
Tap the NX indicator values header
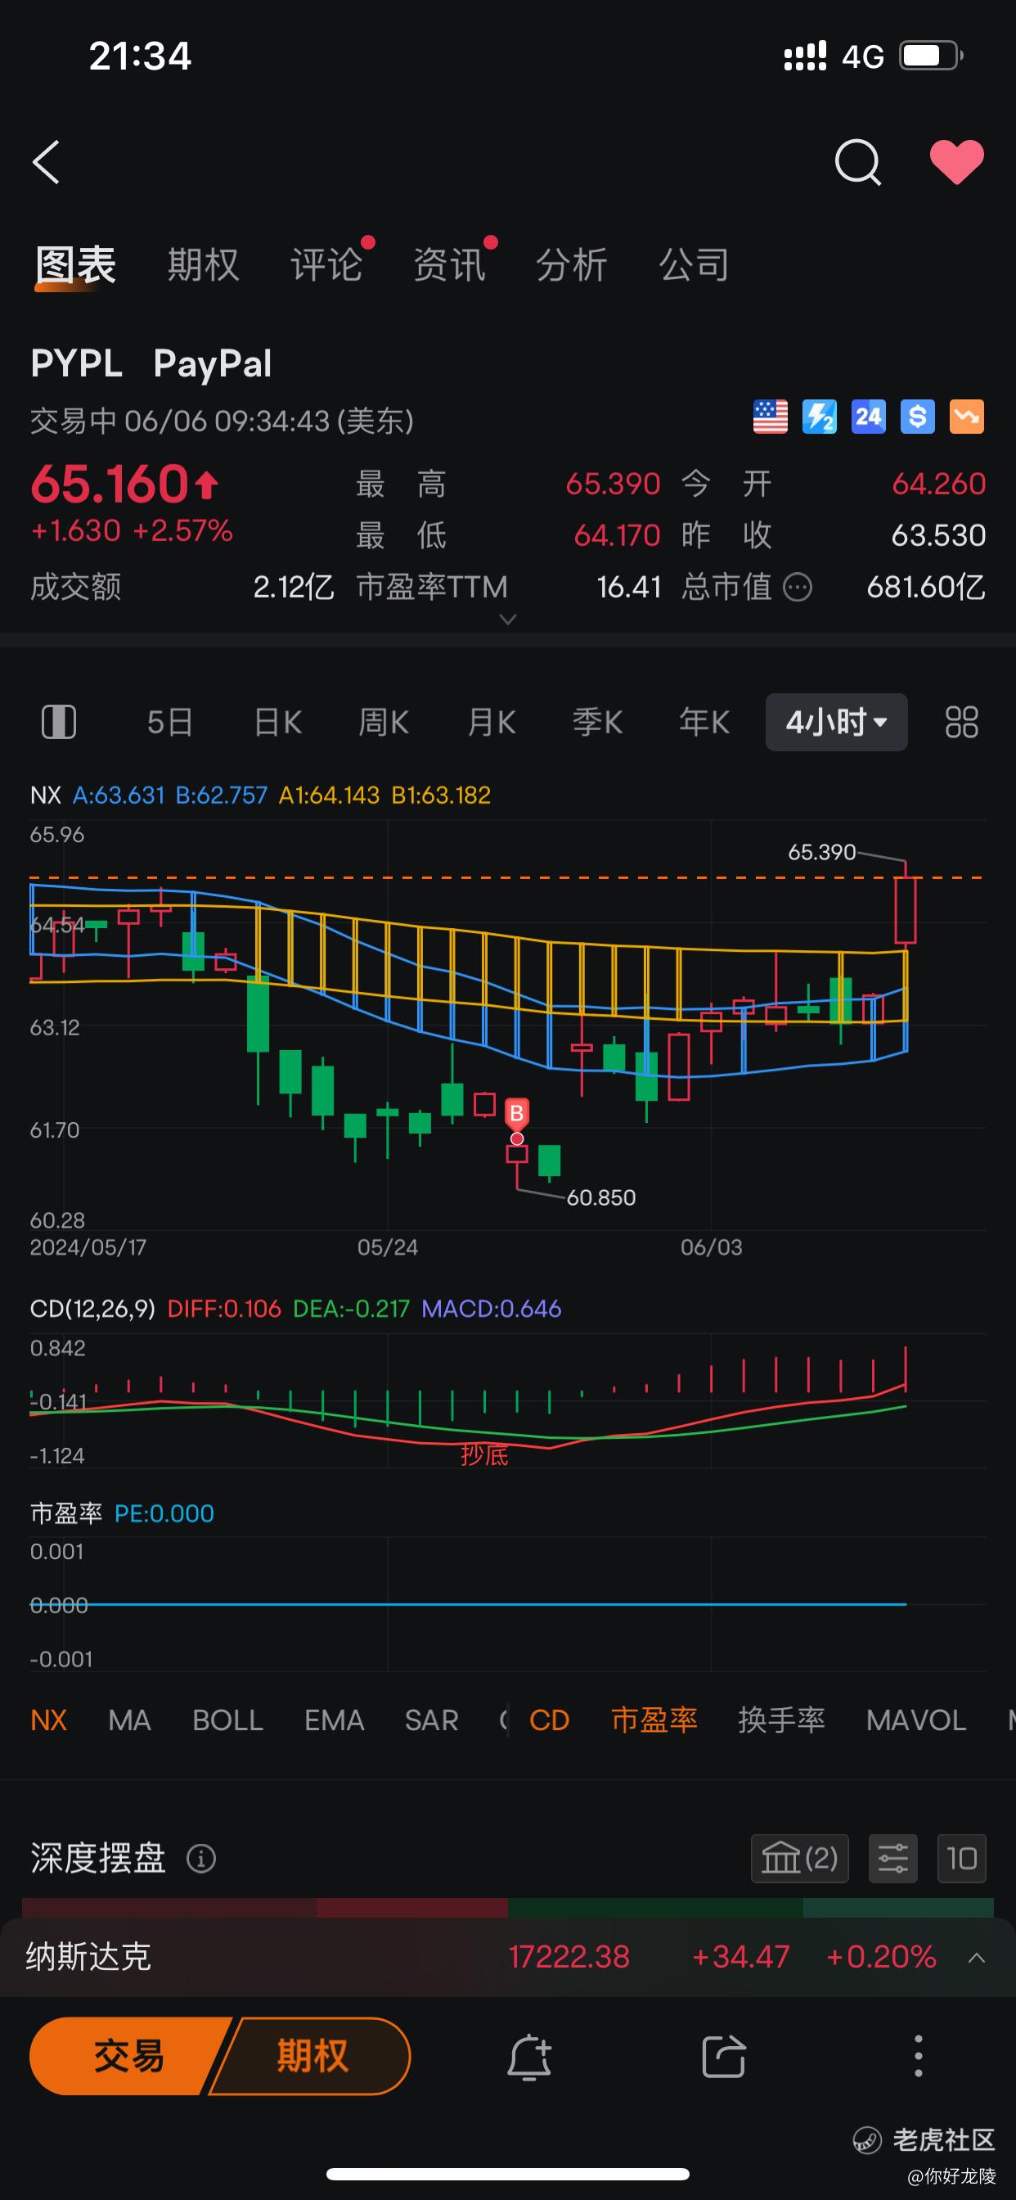[260, 795]
